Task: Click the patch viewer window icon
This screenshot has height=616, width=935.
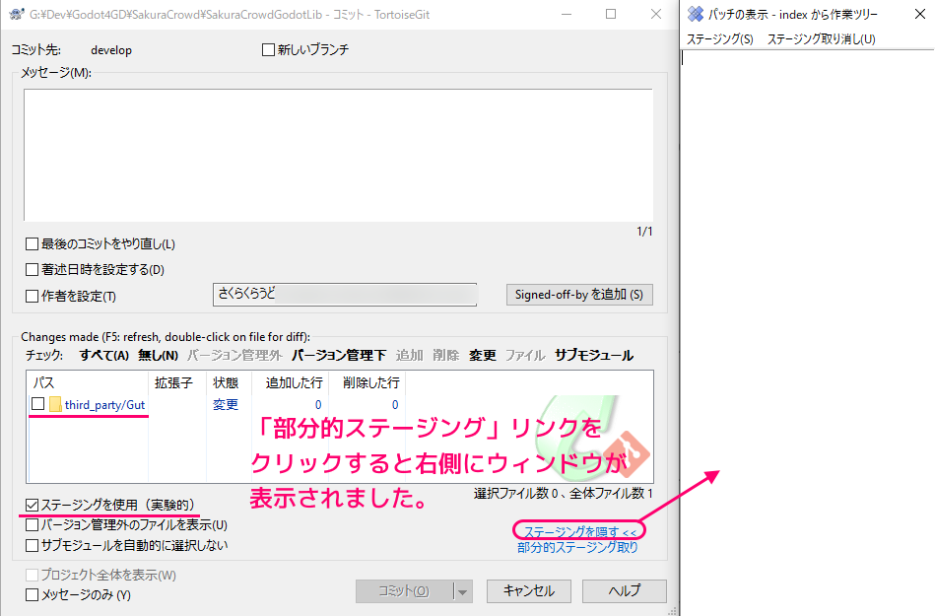Action: pos(696,14)
